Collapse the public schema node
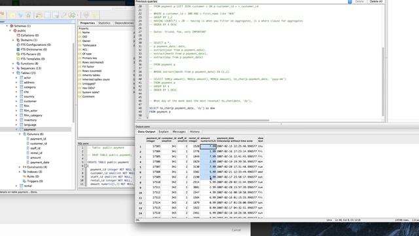The width and height of the screenshot is (419, 236). click(x=10, y=31)
